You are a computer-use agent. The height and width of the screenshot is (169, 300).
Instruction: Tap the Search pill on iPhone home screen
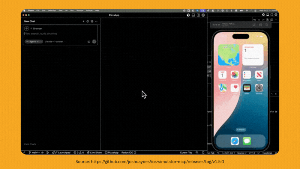tap(241, 130)
